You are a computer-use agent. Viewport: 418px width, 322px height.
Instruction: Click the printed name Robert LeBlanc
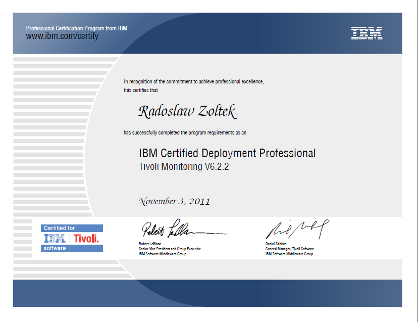pyautogui.click(x=151, y=244)
